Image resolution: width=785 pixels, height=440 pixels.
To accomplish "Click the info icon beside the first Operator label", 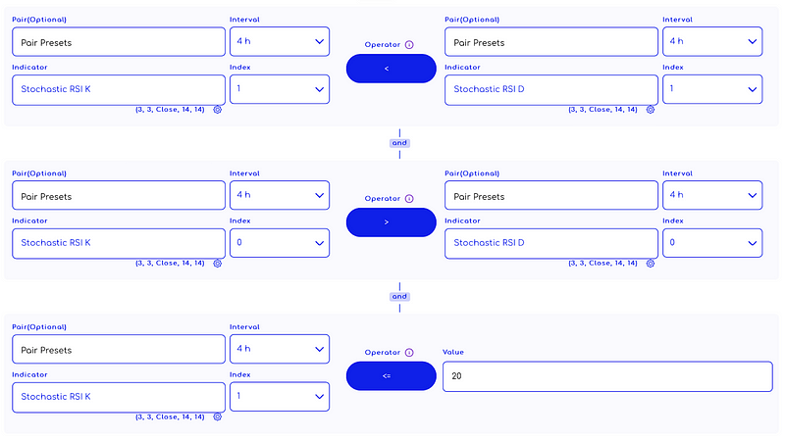I will pos(409,45).
